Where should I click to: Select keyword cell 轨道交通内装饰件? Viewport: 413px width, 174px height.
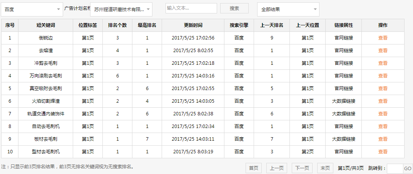click(x=45, y=114)
